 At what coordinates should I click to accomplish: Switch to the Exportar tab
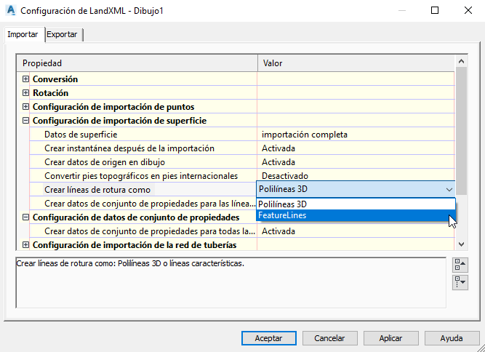click(62, 34)
